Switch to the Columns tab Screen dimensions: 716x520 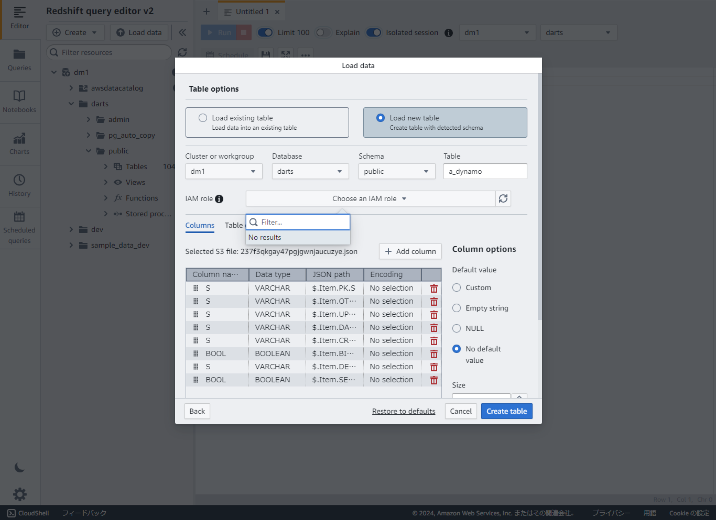[200, 225]
